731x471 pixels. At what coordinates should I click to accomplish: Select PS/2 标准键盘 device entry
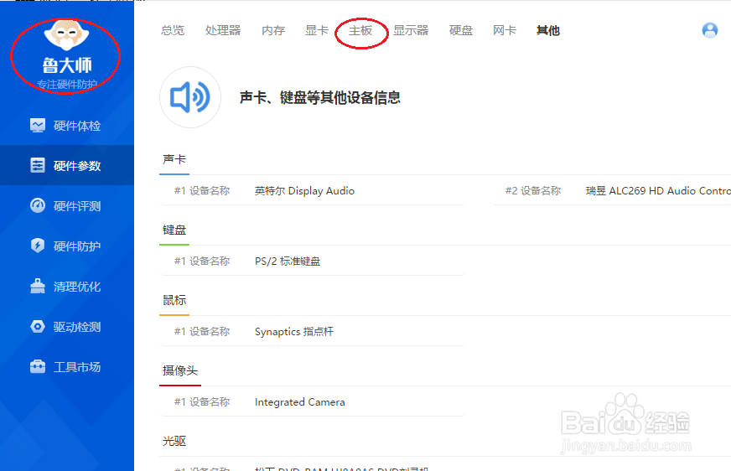(288, 261)
